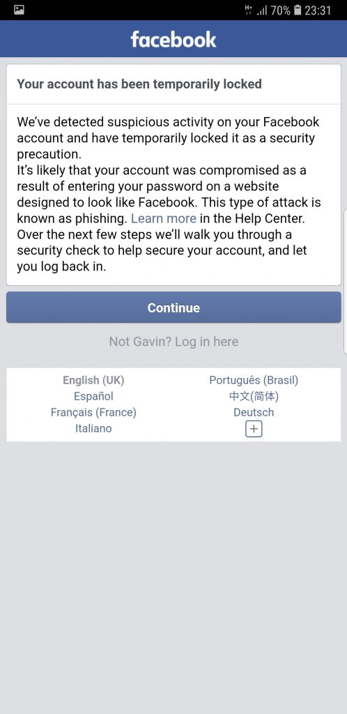The image size is (347, 714).
Task: Tap the account temporarily locked heading
Action: pyautogui.click(x=139, y=84)
